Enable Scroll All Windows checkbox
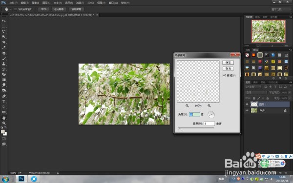Screen dimensions: 293x183 tap(16, 9)
